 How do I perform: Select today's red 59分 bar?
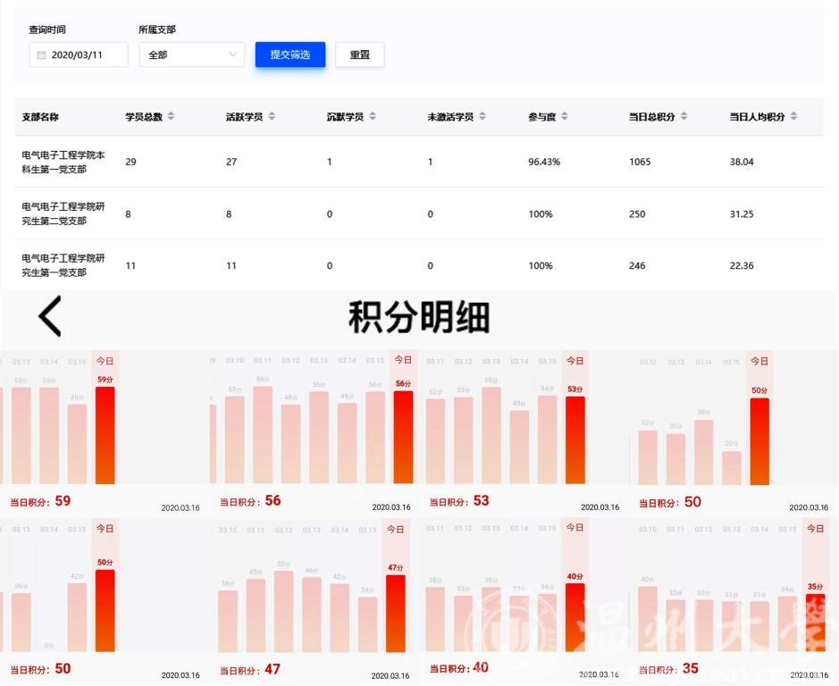click(x=105, y=435)
